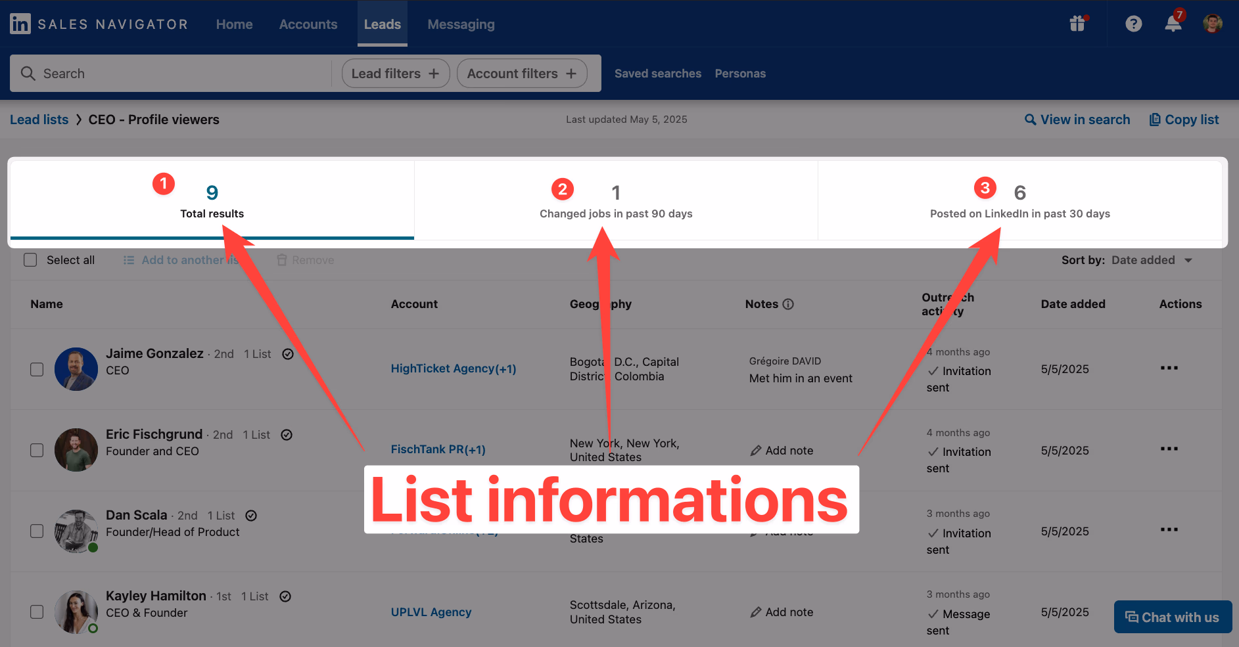Open Dan Scala profile photo
The width and height of the screenshot is (1239, 647).
click(x=76, y=531)
